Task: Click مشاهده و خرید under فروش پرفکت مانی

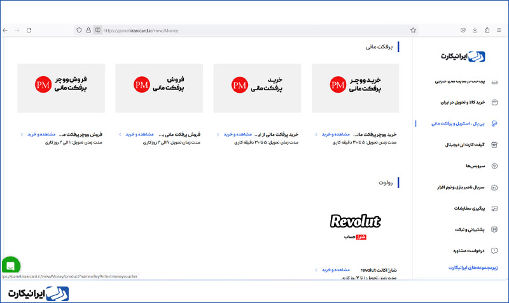Action: 139,134
